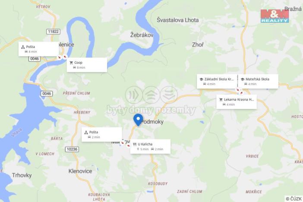Click the Lekarna Krasna H... card

click(237, 102)
